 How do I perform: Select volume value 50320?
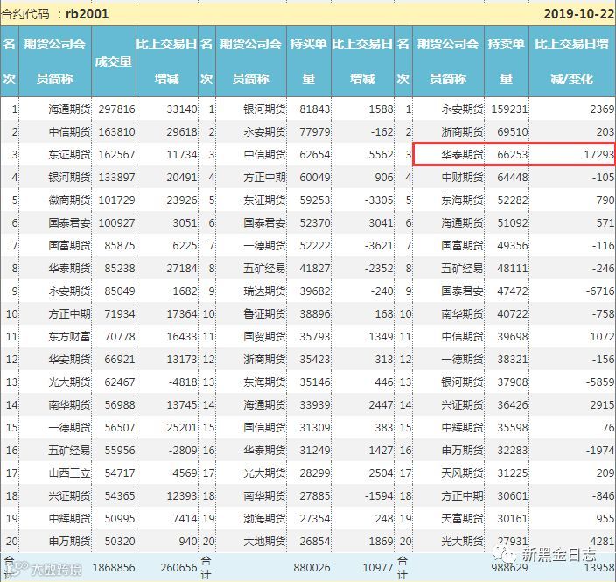point(120,542)
